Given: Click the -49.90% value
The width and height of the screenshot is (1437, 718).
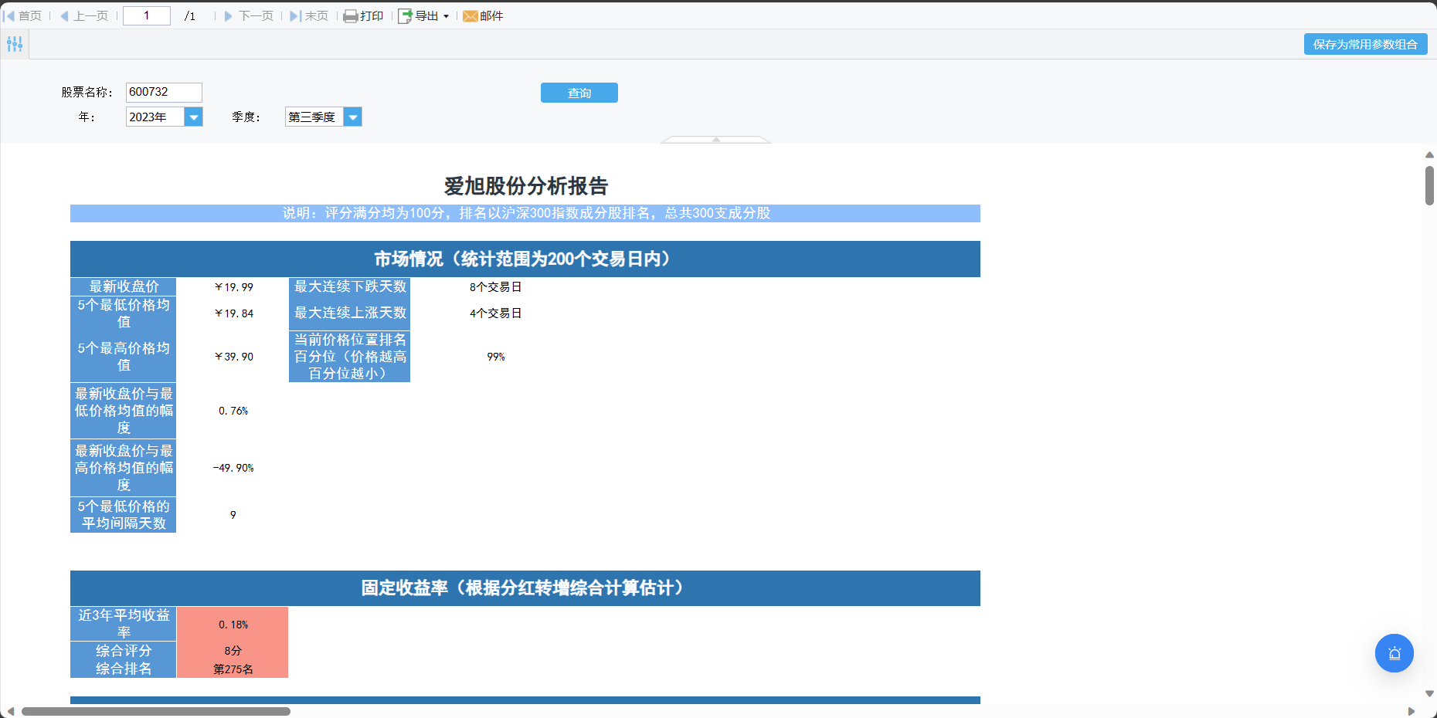Looking at the screenshot, I should pyautogui.click(x=233, y=468).
